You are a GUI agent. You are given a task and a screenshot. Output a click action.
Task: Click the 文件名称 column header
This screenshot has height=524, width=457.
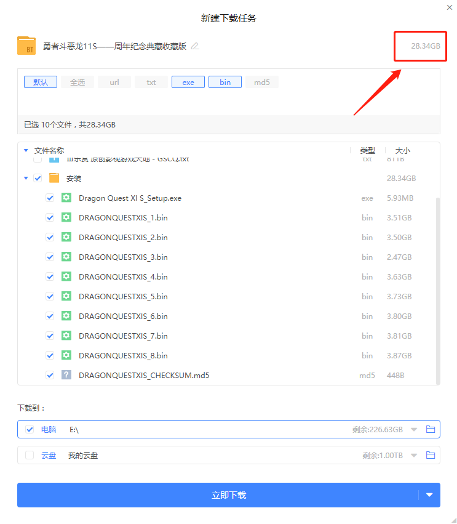49,150
